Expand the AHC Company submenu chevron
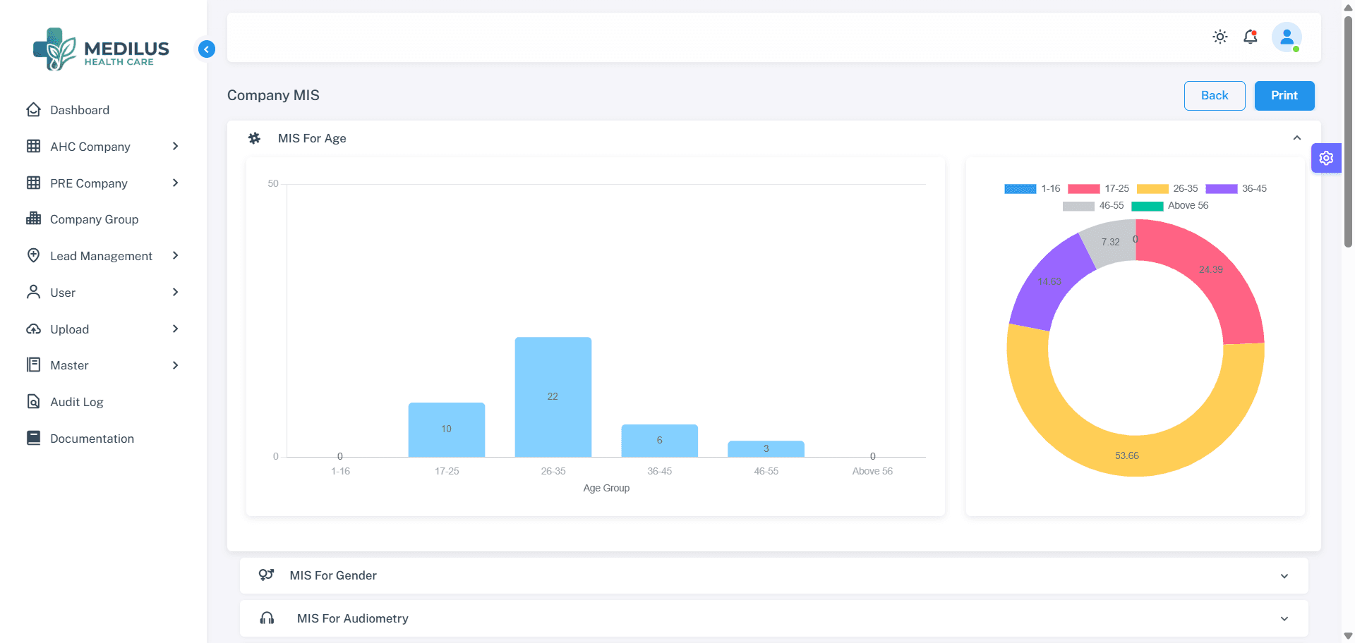The width and height of the screenshot is (1355, 643). (x=176, y=146)
